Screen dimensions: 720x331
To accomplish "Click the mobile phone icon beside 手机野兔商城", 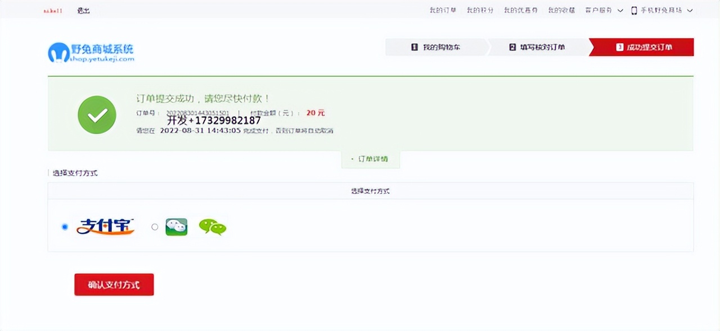I will (x=634, y=10).
